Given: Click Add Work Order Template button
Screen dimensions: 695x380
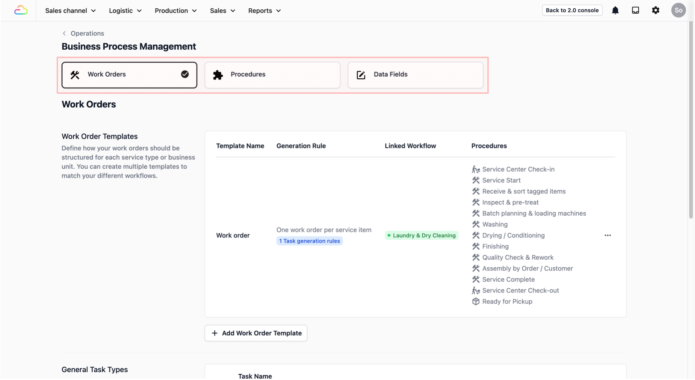Looking at the screenshot, I should [x=256, y=333].
